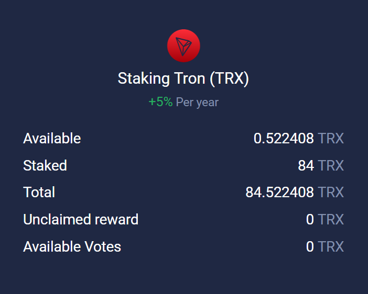Click the TRX unit in Staked row
368x294 pixels.
(331, 165)
